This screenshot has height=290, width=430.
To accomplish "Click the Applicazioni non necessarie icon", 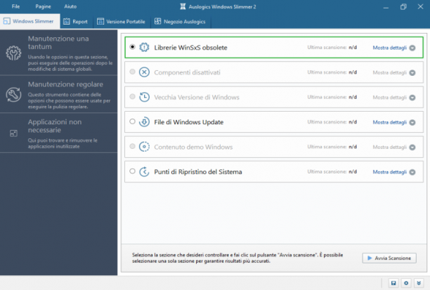I will (x=13, y=133).
